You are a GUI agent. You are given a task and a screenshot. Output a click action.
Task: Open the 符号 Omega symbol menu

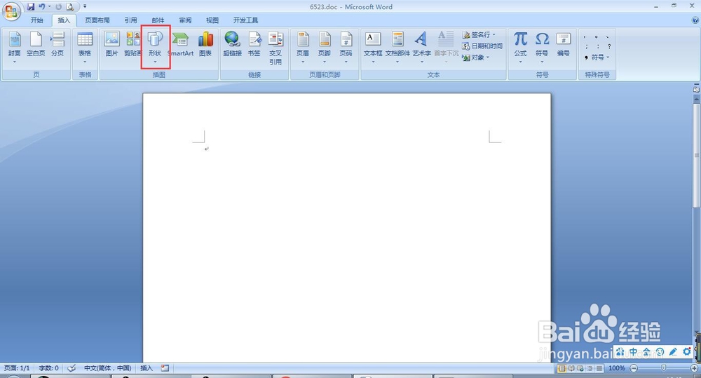(x=542, y=47)
